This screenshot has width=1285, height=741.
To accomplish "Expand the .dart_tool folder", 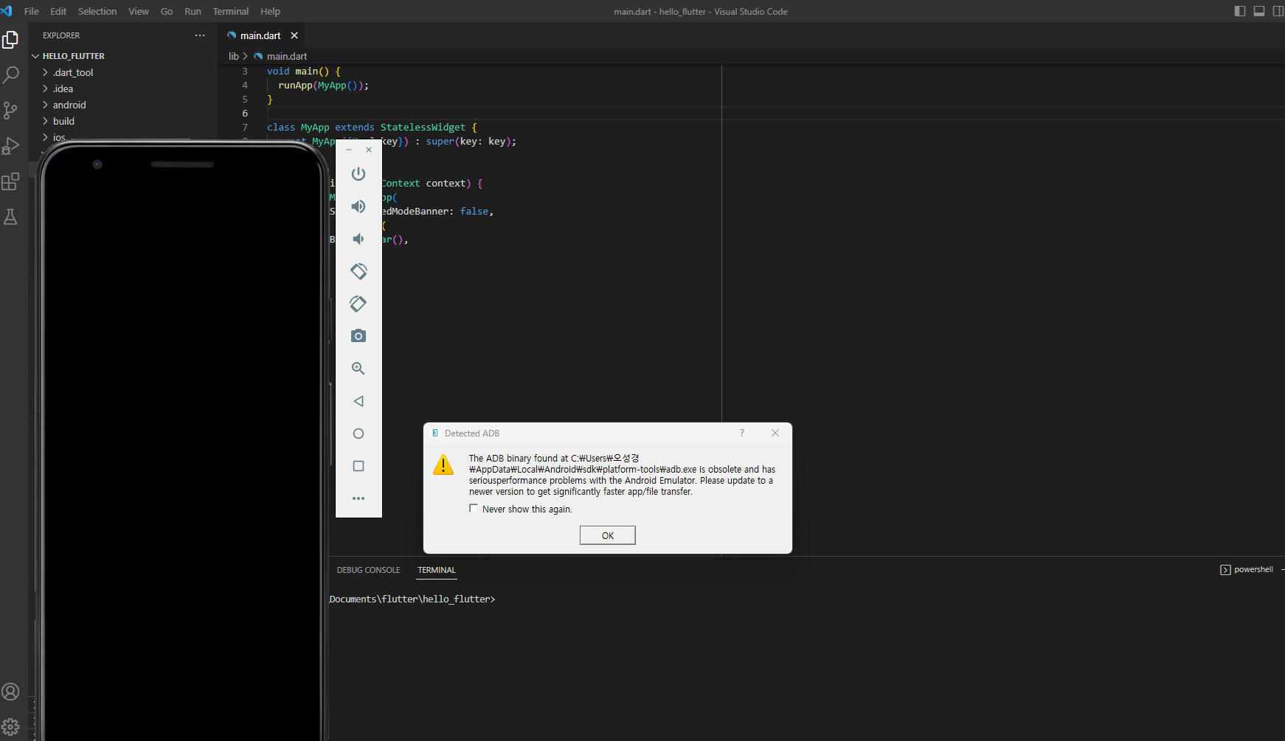I will pos(73,72).
